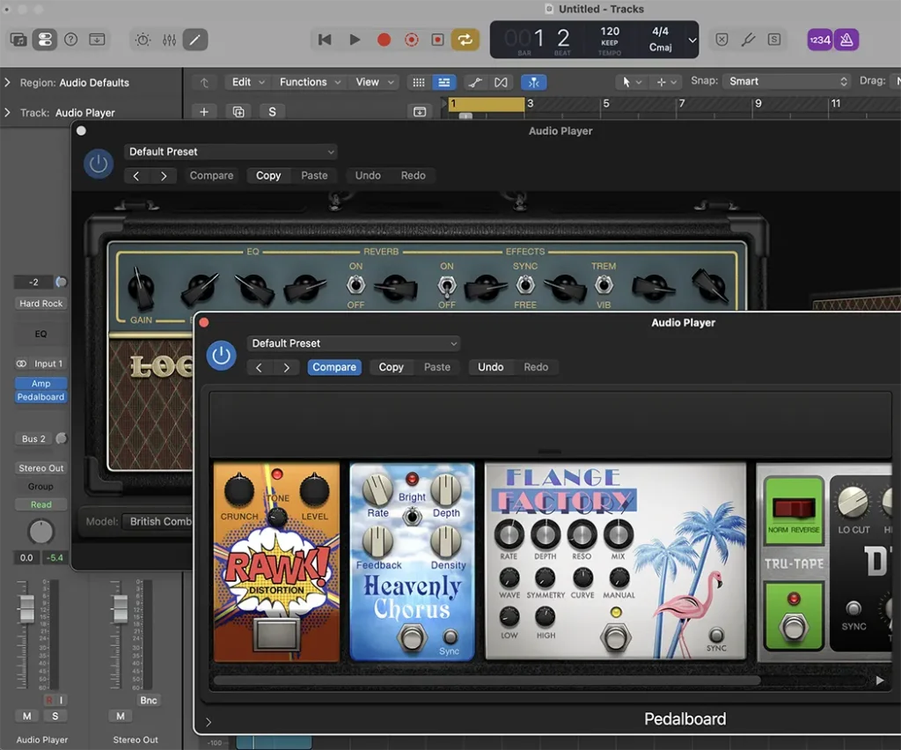The width and height of the screenshot is (901, 750).
Task: Click the Heavenly Chorus footswitch
Action: [x=412, y=638]
